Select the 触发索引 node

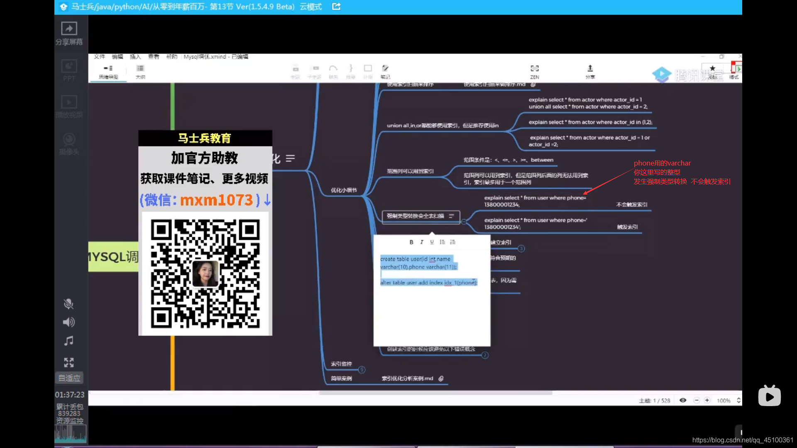[x=627, y=227]
